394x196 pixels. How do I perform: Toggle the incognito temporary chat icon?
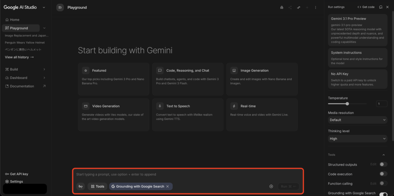[282, 7]
